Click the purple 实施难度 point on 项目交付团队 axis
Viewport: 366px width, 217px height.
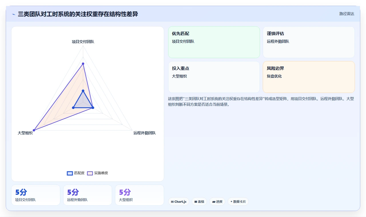(83, 63)
